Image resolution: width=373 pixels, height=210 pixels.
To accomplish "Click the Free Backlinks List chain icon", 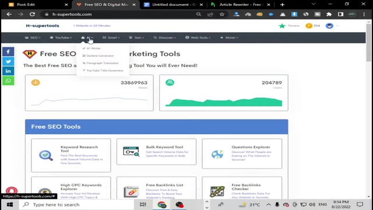I will 131,192.
